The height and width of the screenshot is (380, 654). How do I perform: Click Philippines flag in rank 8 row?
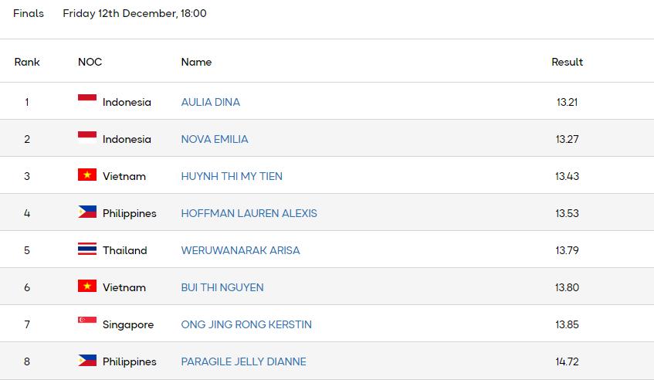pyautogui.click(x=87, y=361)
